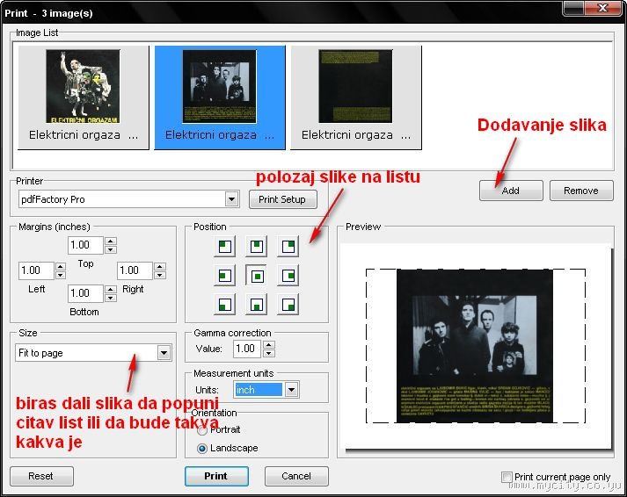
Task: Reset print settings
Action: pyautogui.click(x=41, y=476)
